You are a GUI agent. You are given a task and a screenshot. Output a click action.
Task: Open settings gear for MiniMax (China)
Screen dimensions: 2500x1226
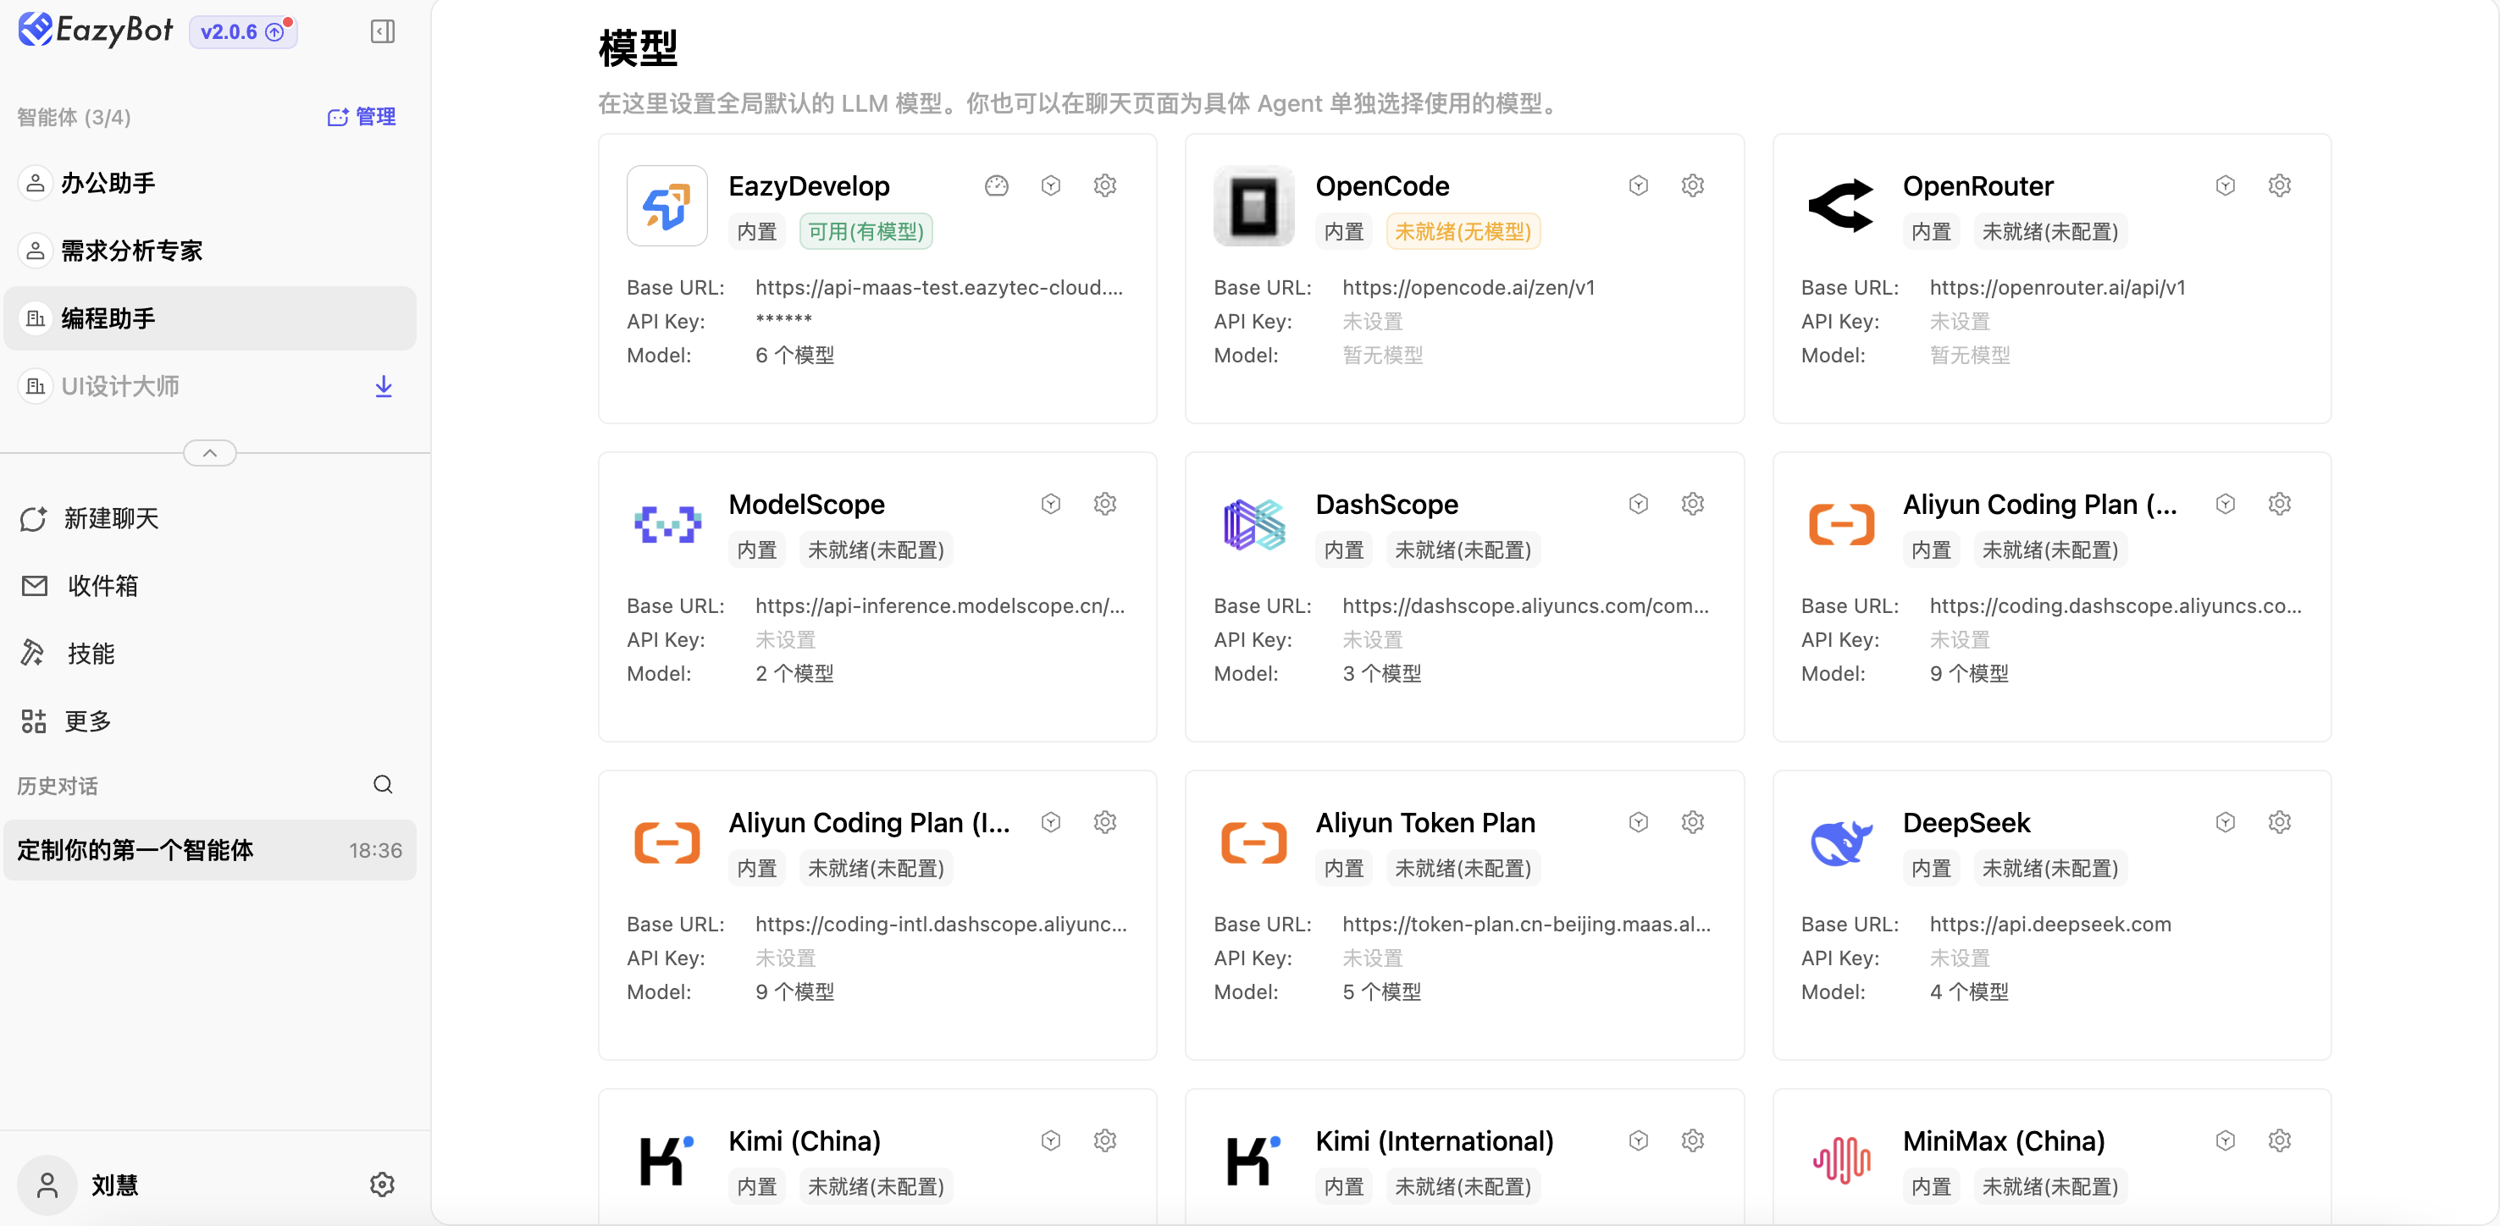click(2280, 1140)
